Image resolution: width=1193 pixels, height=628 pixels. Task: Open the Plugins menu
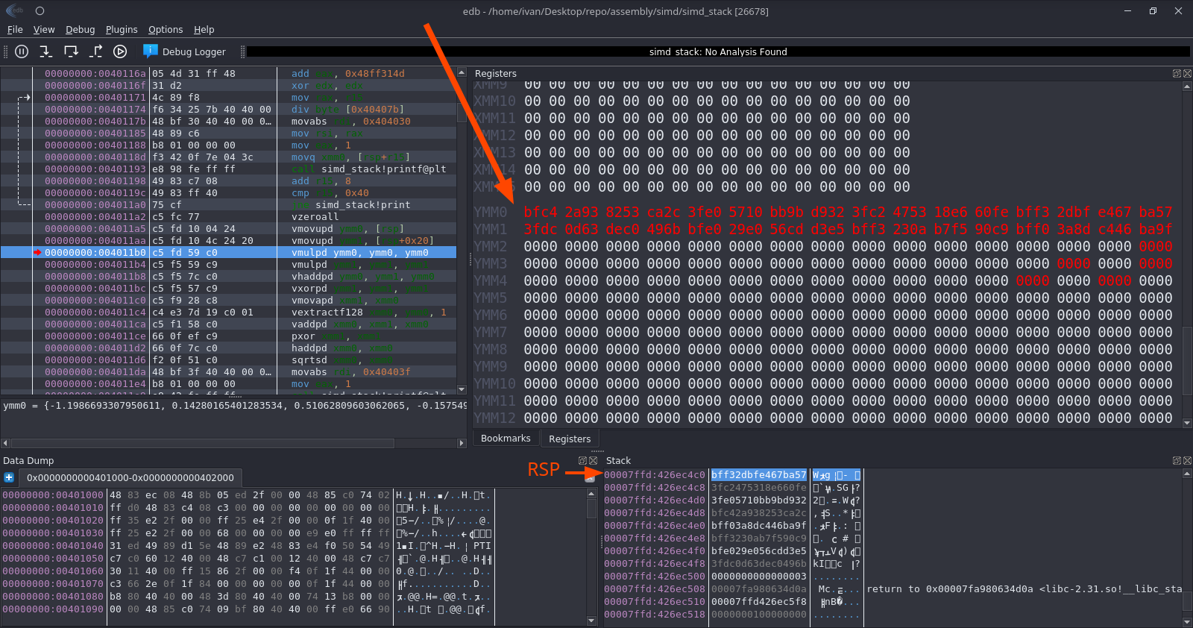(x=122, y=30)
